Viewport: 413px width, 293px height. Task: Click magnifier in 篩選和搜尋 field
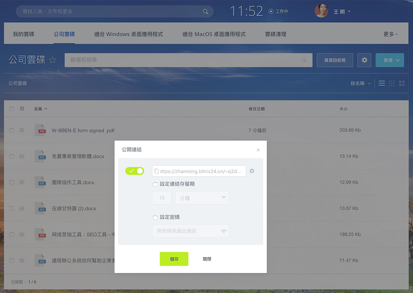click(x=304, y=60)
